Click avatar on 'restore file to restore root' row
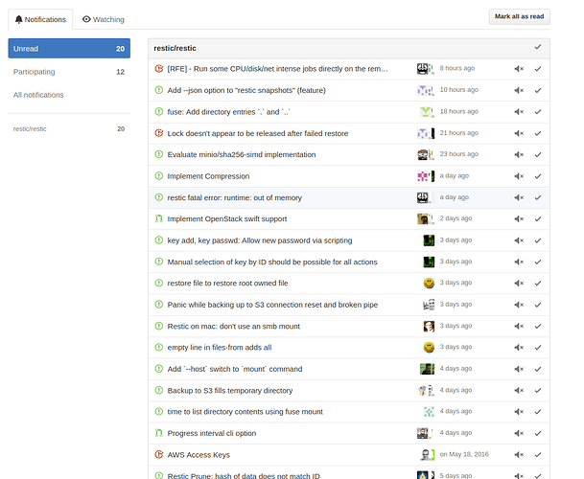This screenshot has width=584, height=479. [429, 284]
